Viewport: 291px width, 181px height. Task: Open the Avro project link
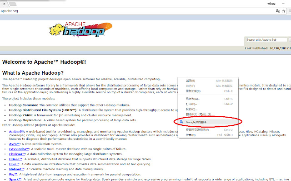point(14,144)
